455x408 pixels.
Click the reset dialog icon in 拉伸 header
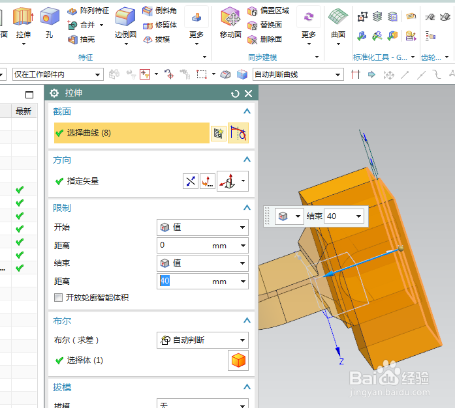click(x=235, y=94)
